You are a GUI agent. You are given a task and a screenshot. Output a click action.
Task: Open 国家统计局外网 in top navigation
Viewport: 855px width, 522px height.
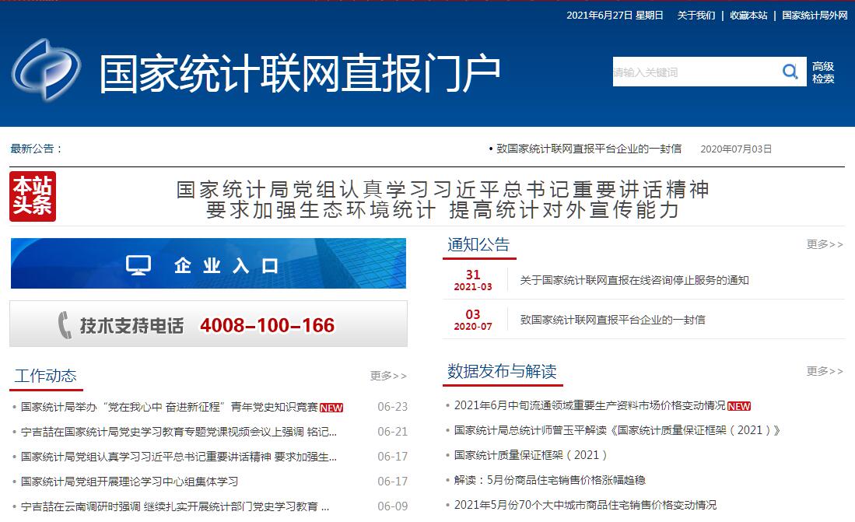click(x=815, y=16)
